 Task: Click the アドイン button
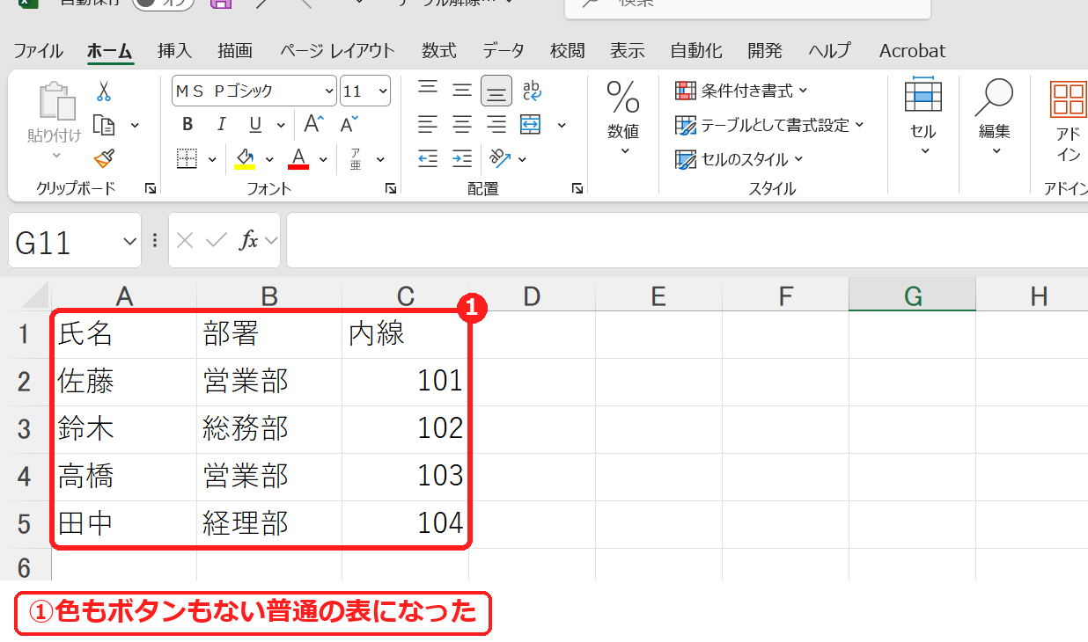(x=1069, y=121)
